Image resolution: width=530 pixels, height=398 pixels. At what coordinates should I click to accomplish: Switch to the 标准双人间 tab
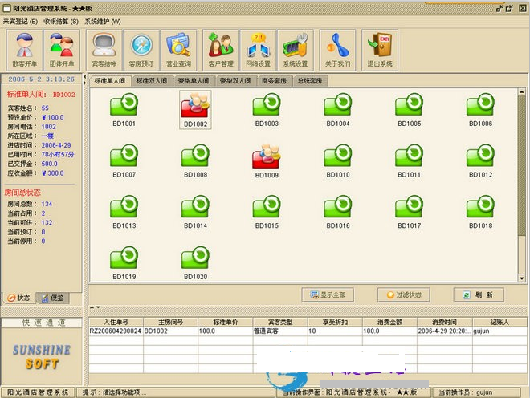152,81
